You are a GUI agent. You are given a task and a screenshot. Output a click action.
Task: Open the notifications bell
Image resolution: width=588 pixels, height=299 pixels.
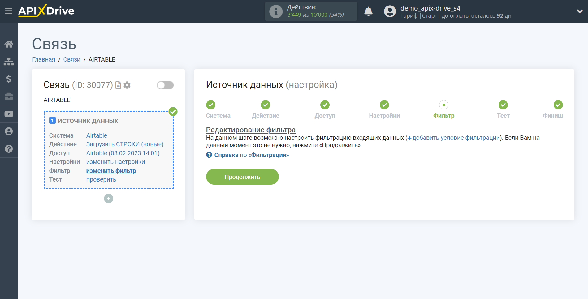tap(368, 11)
